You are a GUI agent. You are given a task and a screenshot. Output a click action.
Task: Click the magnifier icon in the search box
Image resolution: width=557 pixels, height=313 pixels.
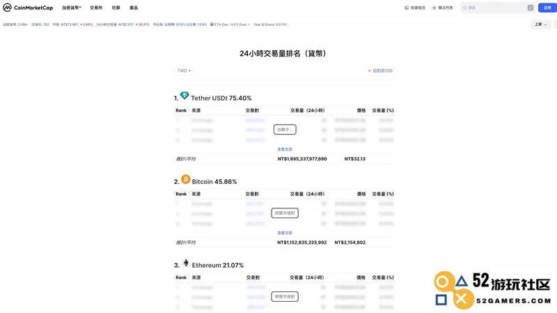(x=464, y=8)
